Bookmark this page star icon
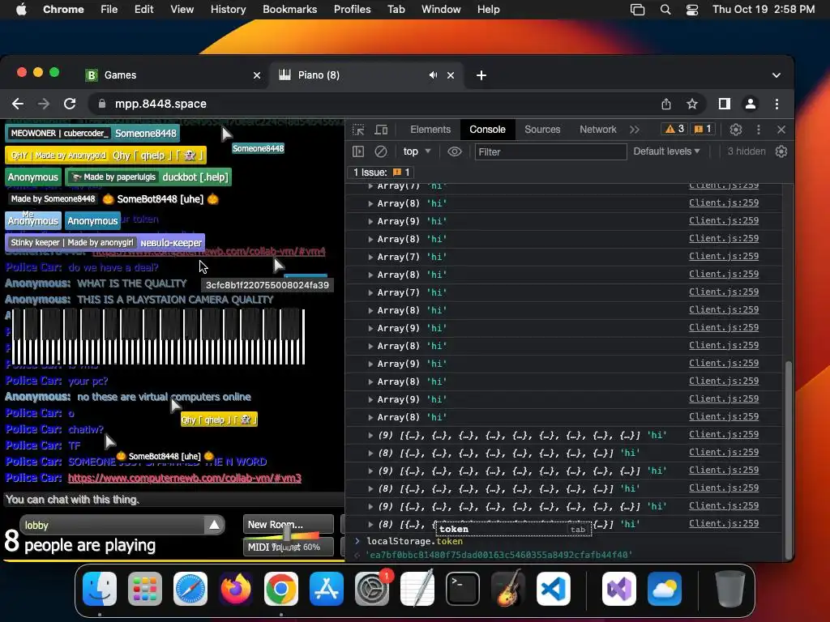 click(x=692, y=104)
